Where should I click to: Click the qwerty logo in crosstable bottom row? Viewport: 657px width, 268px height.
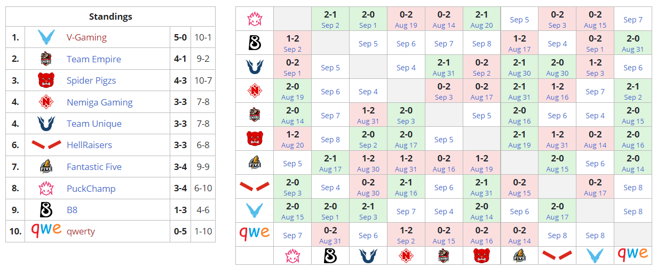pos(632,255)
